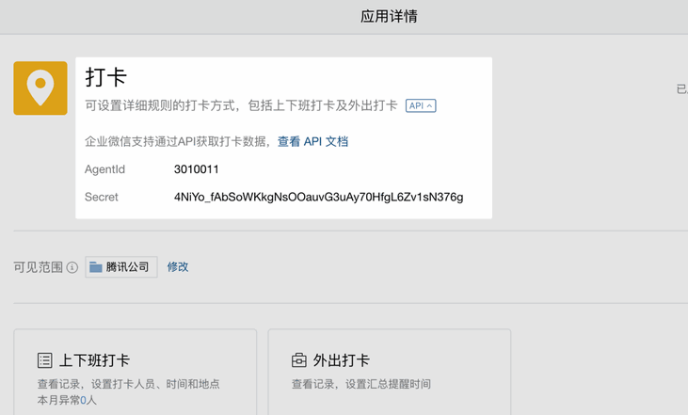Click the 上下班打卡 description about 时间和地点

pyautogui.click(x=129, y=384)
